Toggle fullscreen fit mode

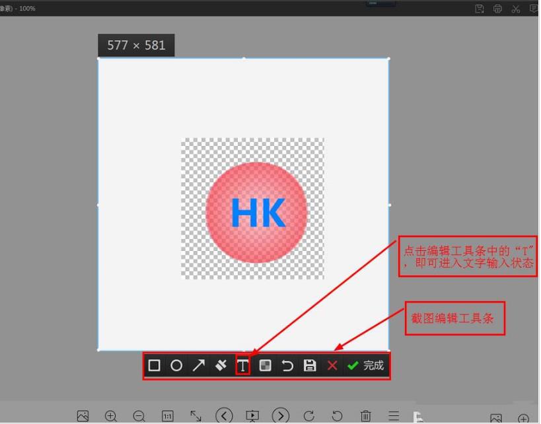pyautogui.click(x=196, y=415)
